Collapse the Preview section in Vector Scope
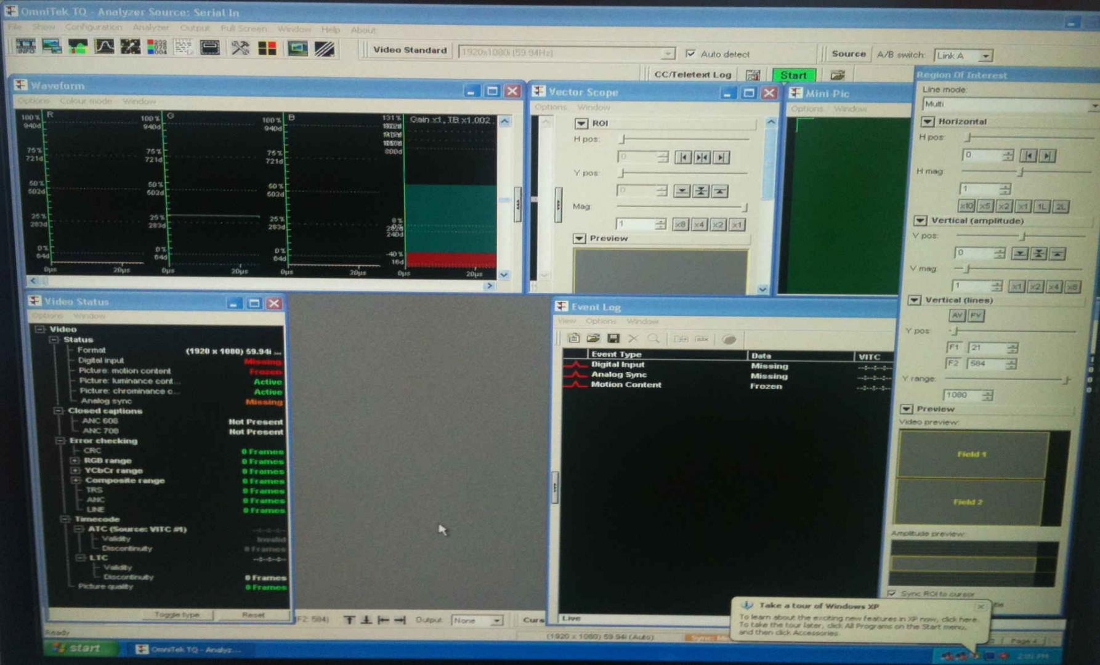The height and width of the screenshot is (665, 1100). coord(579,238)
